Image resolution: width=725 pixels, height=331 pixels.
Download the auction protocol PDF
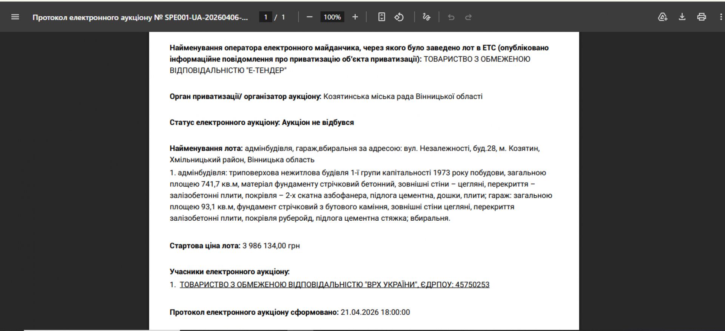(682, 17)
